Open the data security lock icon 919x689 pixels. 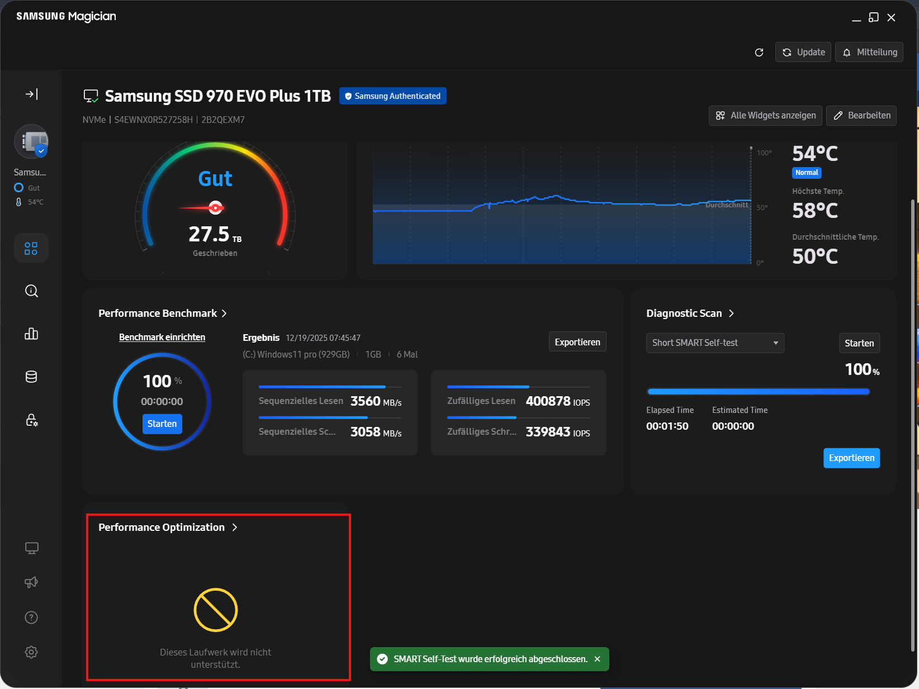click(31, 420)
